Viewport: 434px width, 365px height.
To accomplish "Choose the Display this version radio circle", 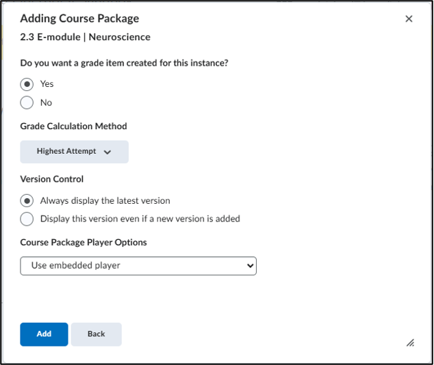I will [27, 219].
